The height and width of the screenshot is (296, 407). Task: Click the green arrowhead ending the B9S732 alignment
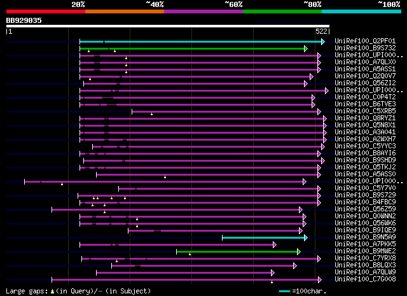point(306,48)
